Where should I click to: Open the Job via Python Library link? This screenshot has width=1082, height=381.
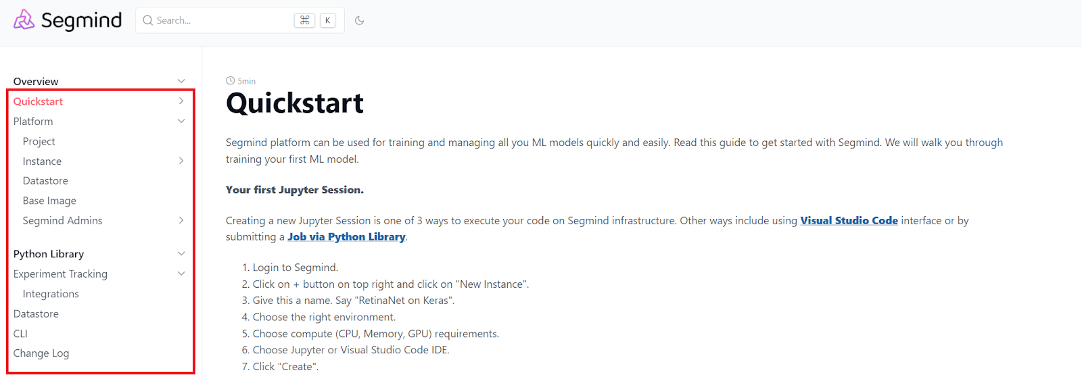coord(346,236)
